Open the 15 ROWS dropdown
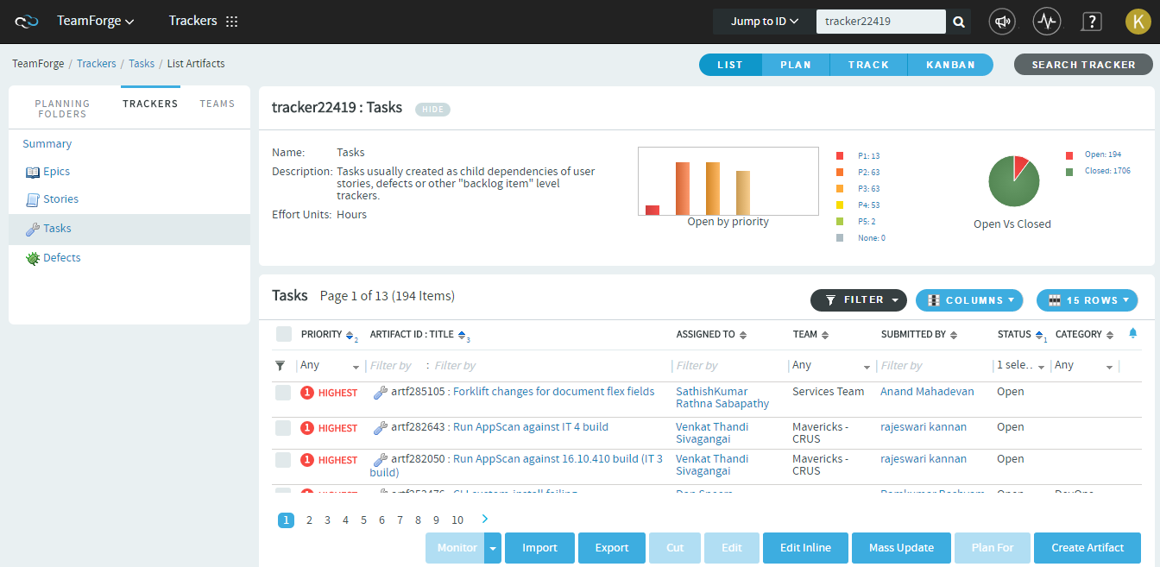Screen dimensions: 1160x567 click(1087, 300)
